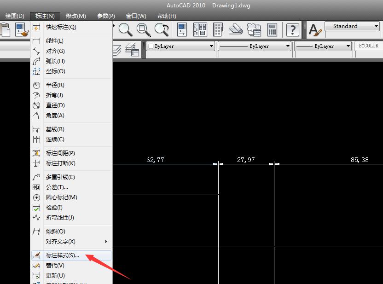
Task: Open the 修改(M) menu
Action: (75, 16)
